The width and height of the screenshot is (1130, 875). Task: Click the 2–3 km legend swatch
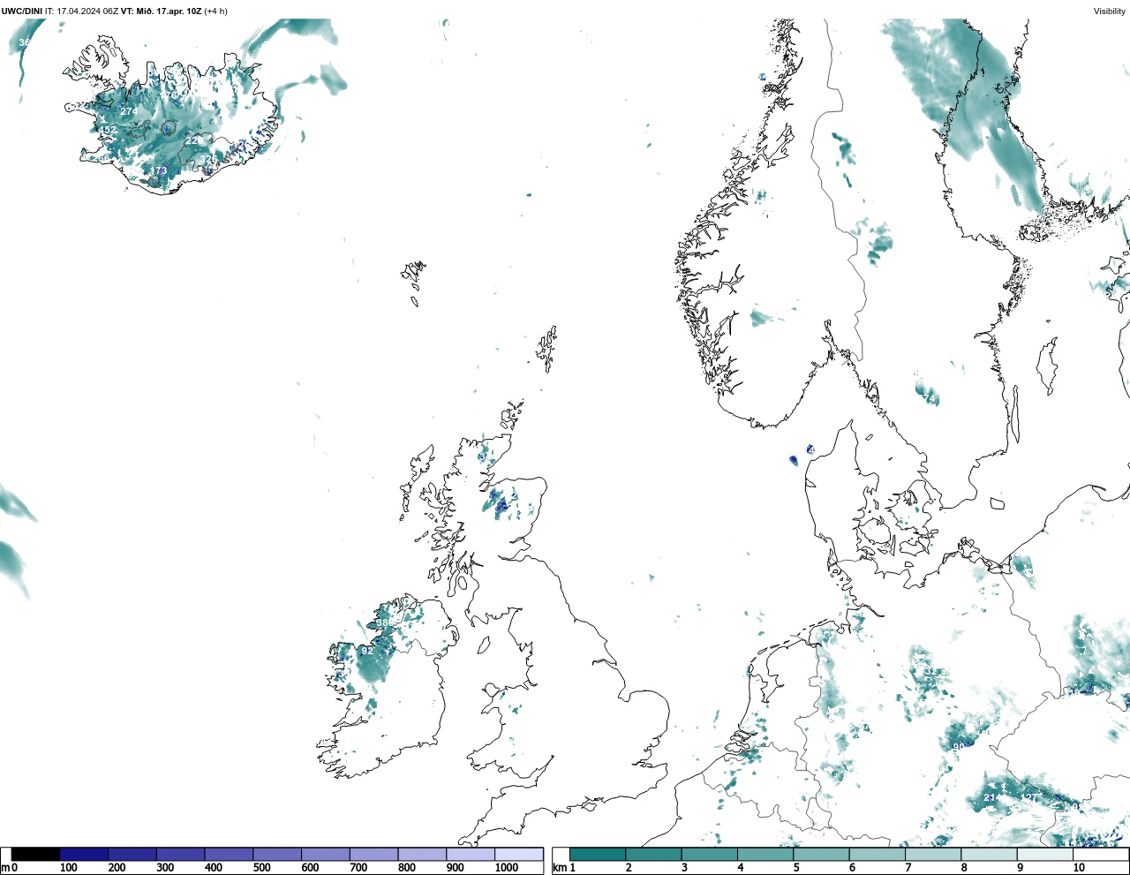coord(653,854)
